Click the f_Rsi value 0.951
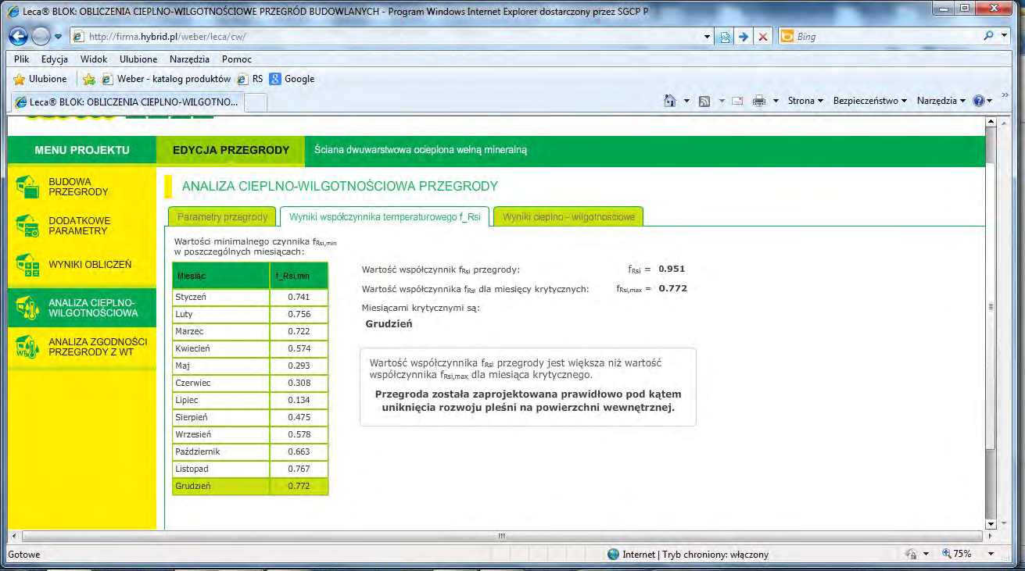The height and width of the screenshot is (571, 1025). [672, 269]
